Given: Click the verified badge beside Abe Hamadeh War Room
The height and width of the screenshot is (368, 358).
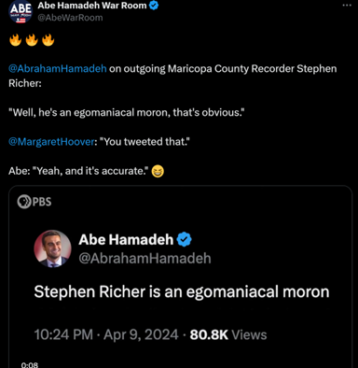Looking at the screenshot, I should click(x=154, y=6).
